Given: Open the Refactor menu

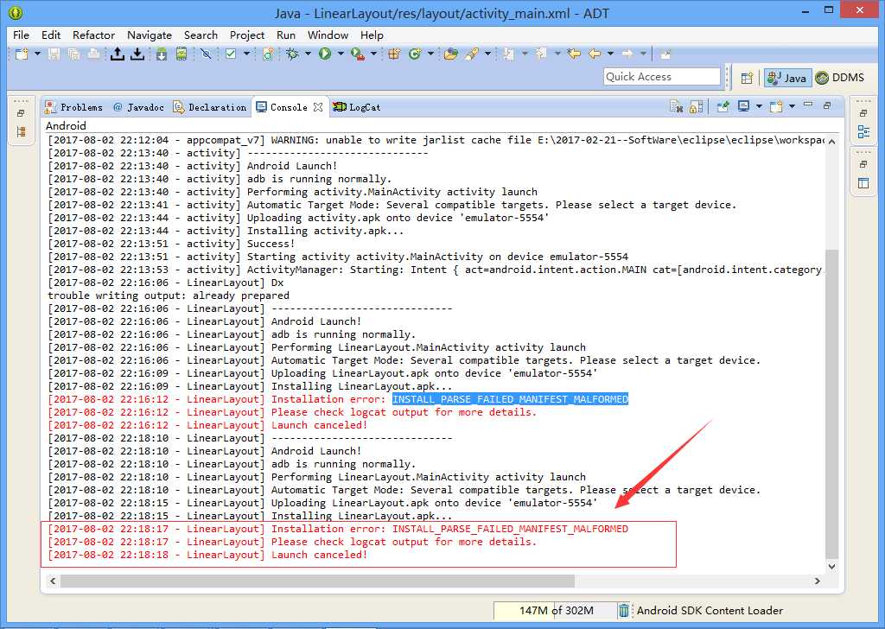Looking at the screenshot, I should [93, 35].
